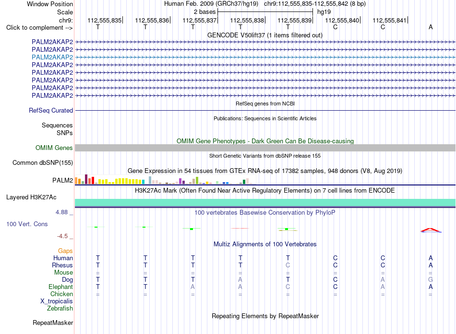
Task: Click the Sequences track label
Action: point(57,125)
